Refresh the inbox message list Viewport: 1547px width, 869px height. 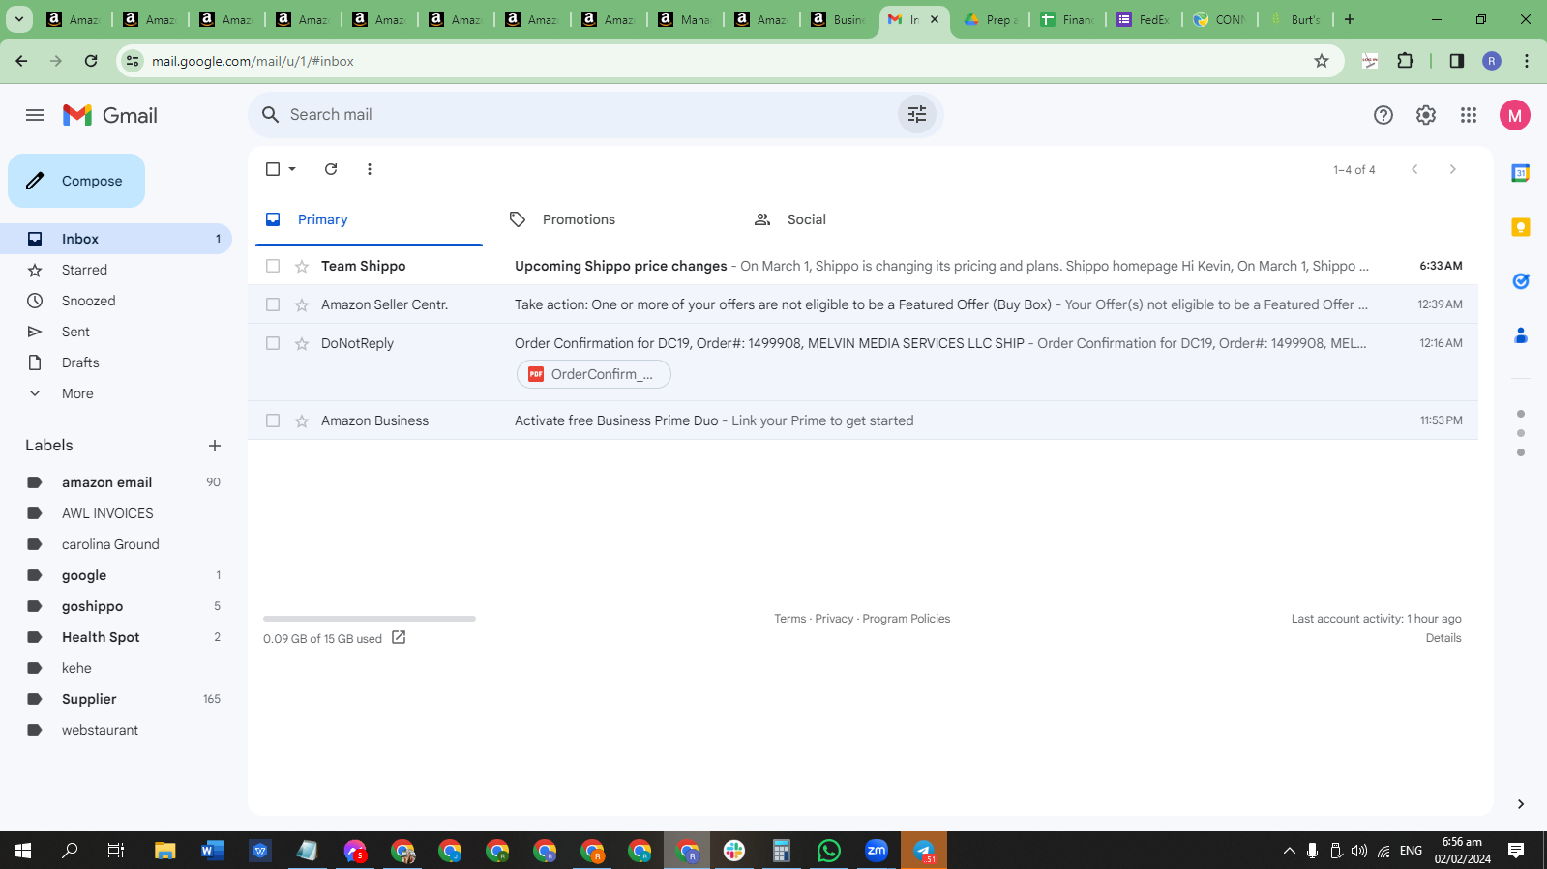[331, 169]
